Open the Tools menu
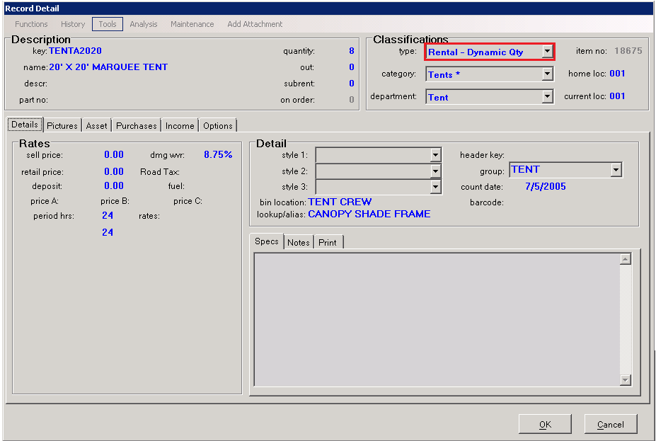The height and width of the screenshot is (441, 656). coord(108,24)
